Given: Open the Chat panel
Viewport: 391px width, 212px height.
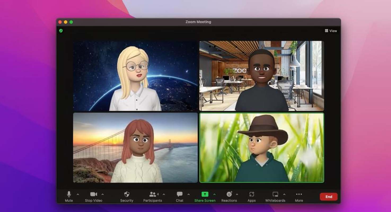Looking at the screenshot, I should 179,196.
